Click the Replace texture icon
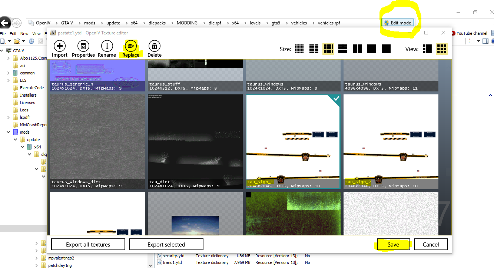The width and height of the screenshot is (494, 268). tap(131, 46)
